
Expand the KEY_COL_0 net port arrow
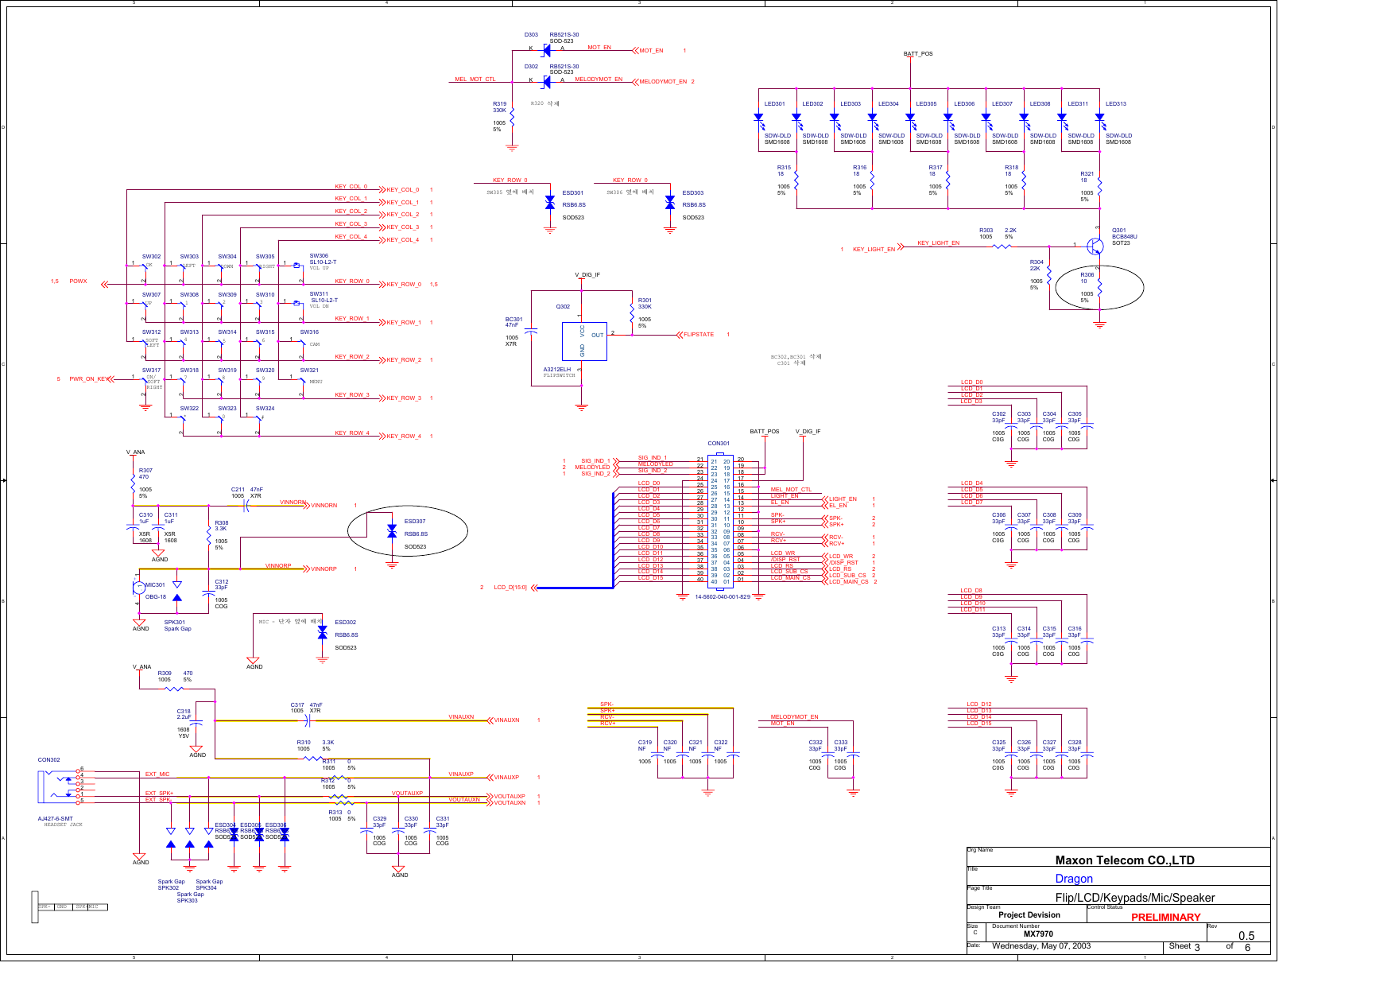coord(384,191)
